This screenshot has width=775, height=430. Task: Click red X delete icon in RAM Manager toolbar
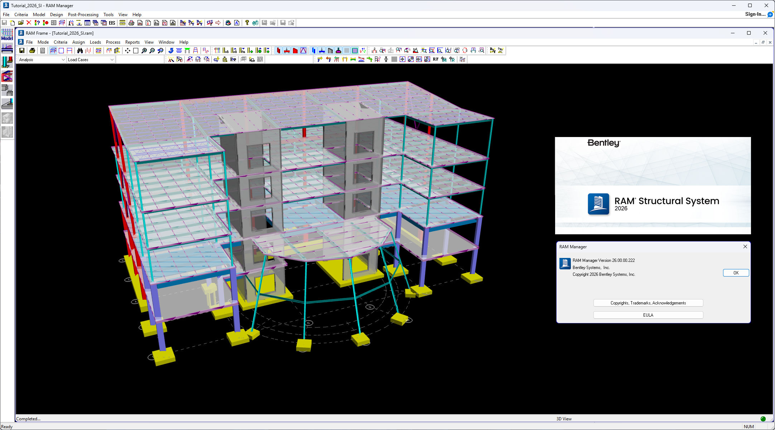pyautogui.click(x=29, y=23)
